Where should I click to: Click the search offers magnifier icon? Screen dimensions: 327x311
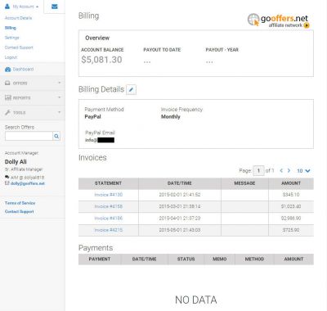(56, 136)
